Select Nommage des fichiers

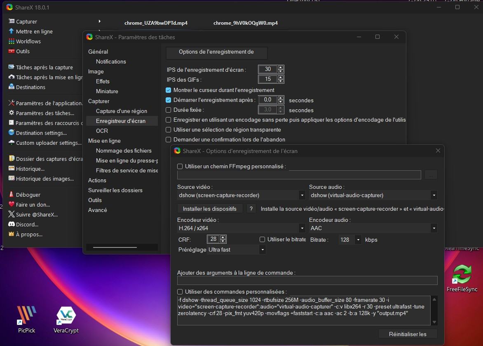click(124, 151)
